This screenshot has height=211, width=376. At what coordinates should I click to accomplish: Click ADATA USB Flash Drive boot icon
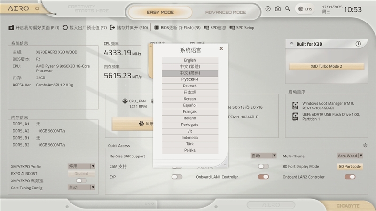click(x=296, y=117)
